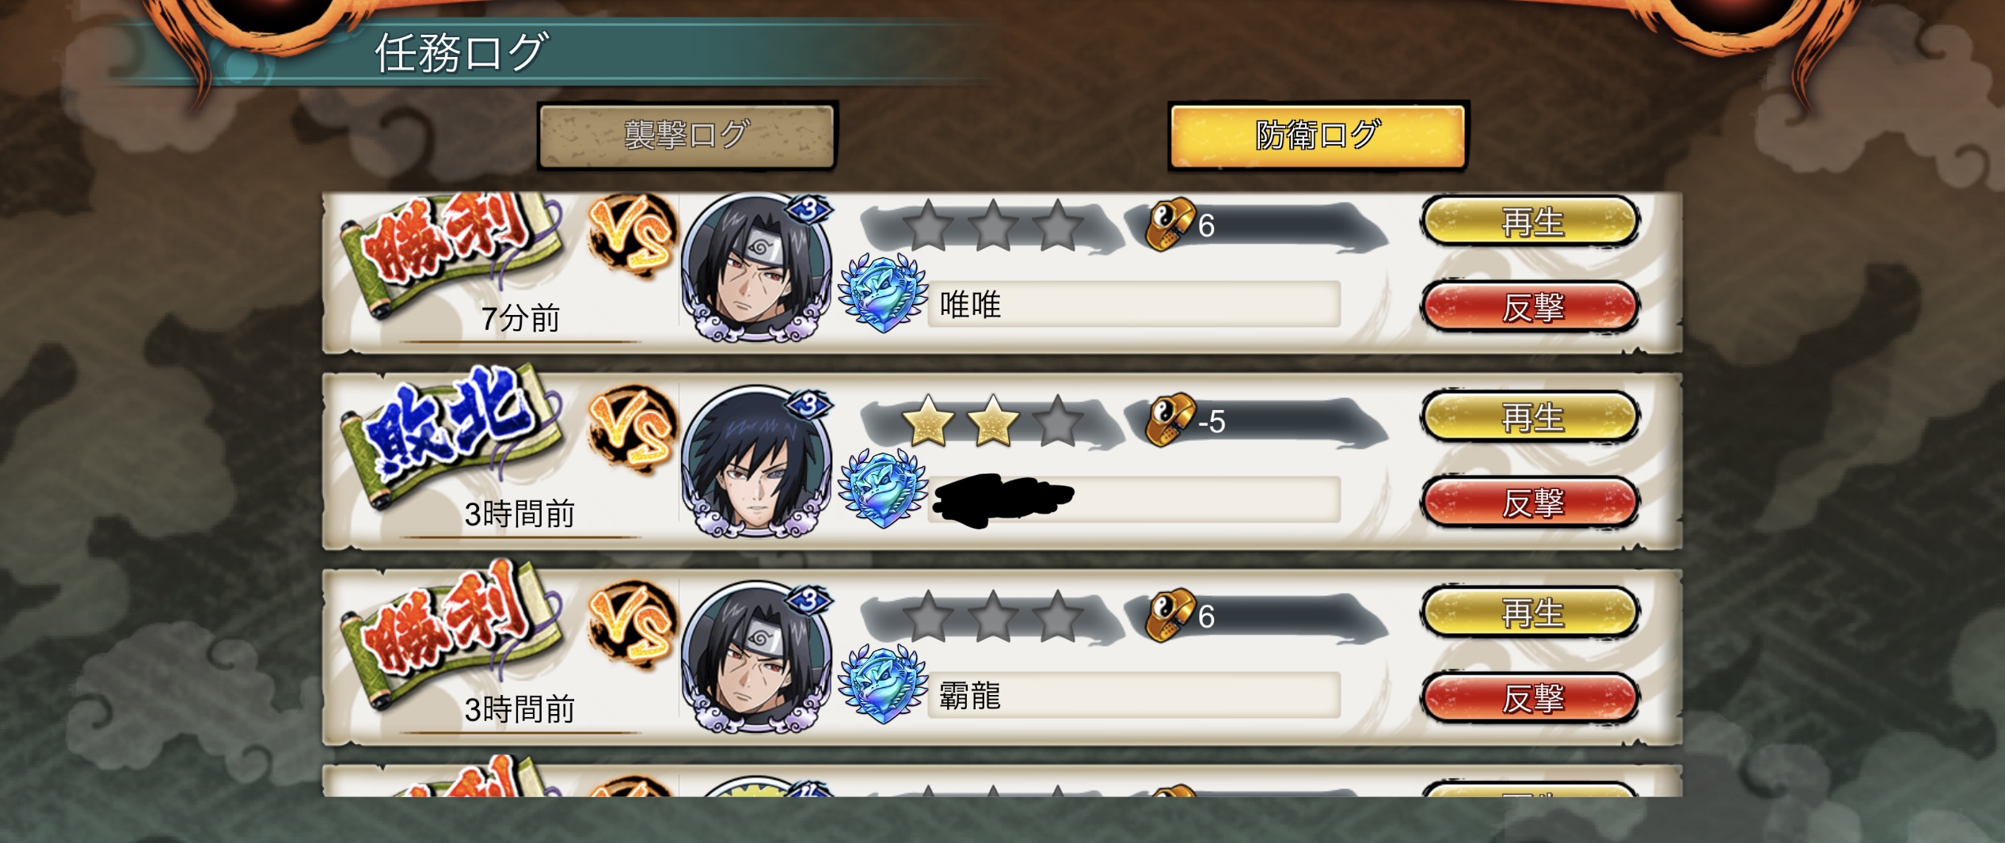Counterattack player 霸龍 with 反撃
Viewport: 2005px width, 843px height.
coord(1530,697)
